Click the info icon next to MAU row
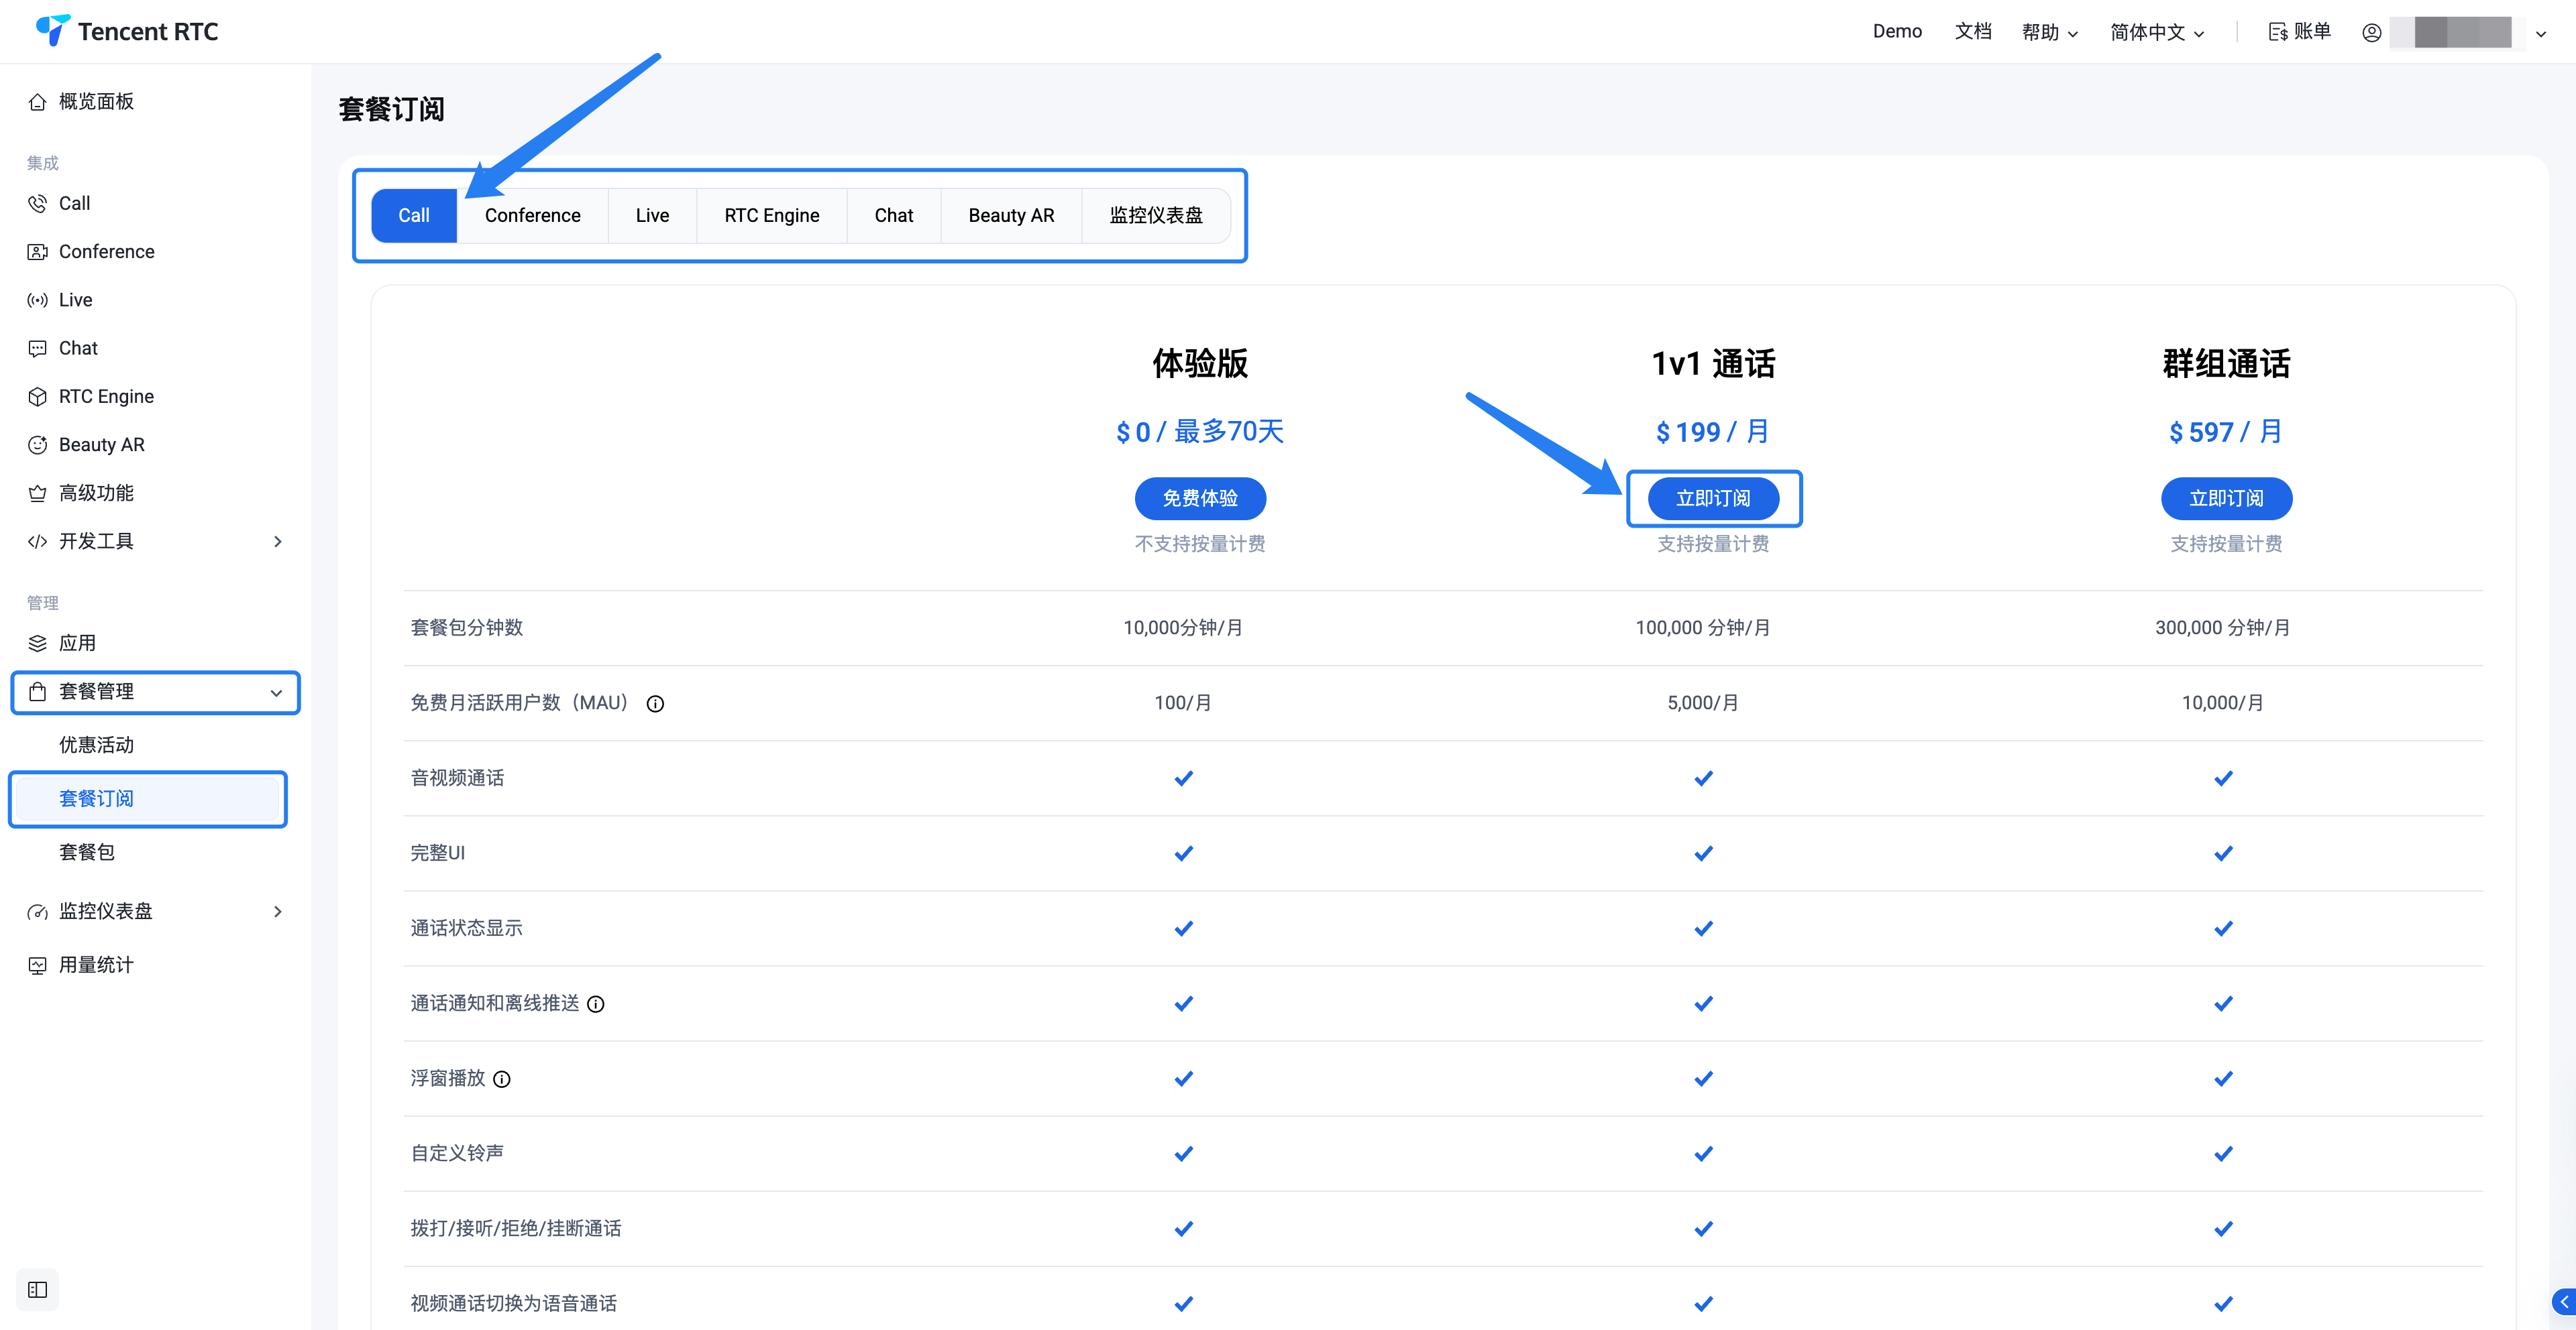Image resolution: width=2576 pixels, height=1330 pixels. click(655, 703)
